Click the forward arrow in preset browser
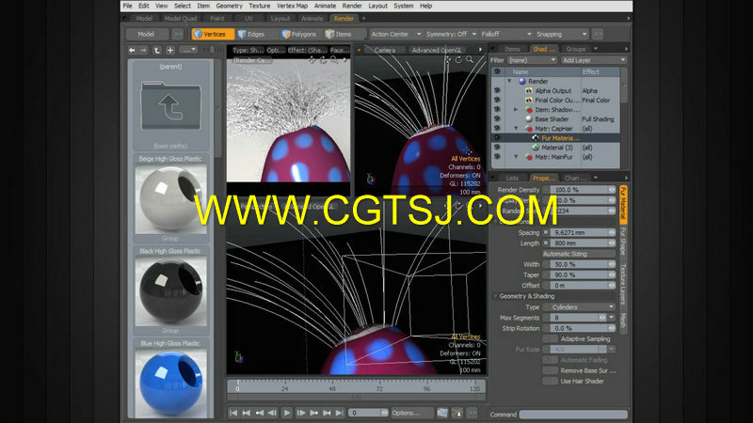 click(144, 50)
